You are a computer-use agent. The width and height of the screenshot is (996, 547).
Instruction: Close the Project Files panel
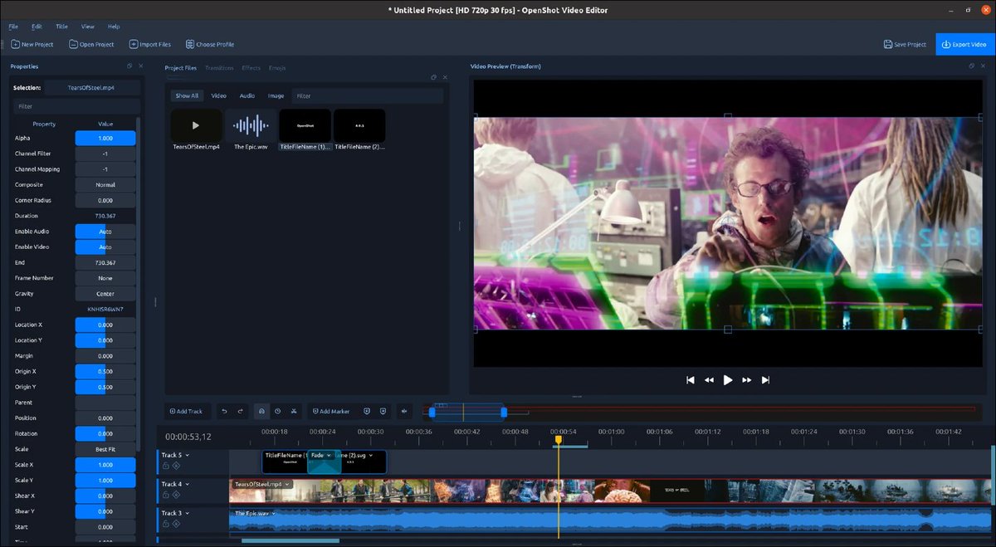tap(445, 77)
